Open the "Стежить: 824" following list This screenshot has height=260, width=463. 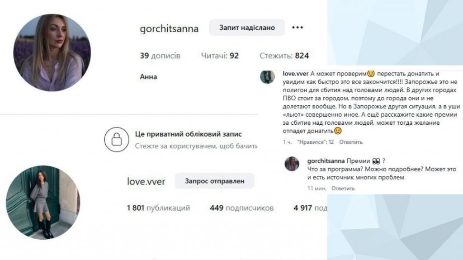(284, 56)
